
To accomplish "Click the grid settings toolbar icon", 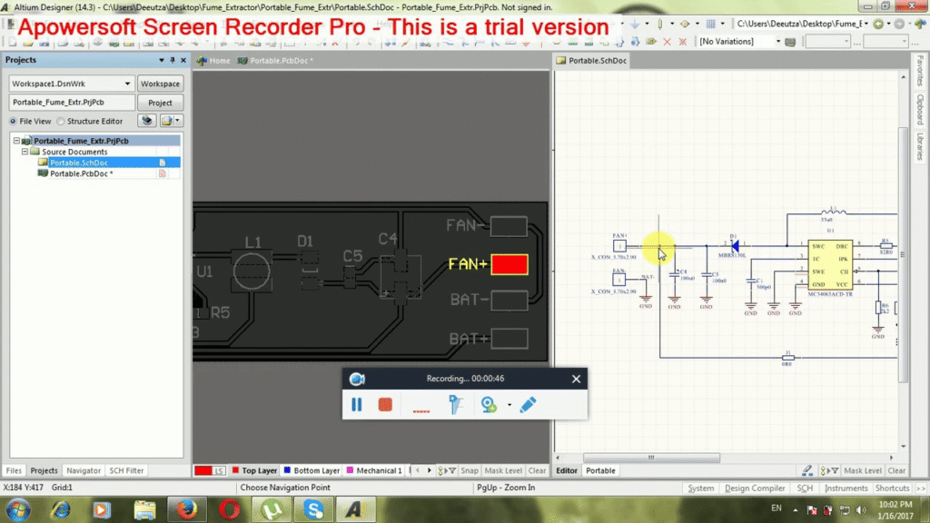I will 710,24.
